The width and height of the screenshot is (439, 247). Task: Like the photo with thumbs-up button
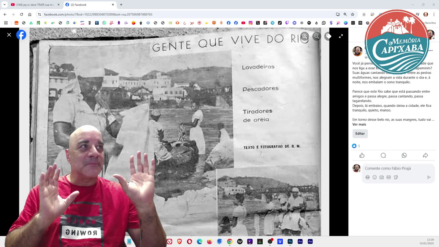coord(362,155)
